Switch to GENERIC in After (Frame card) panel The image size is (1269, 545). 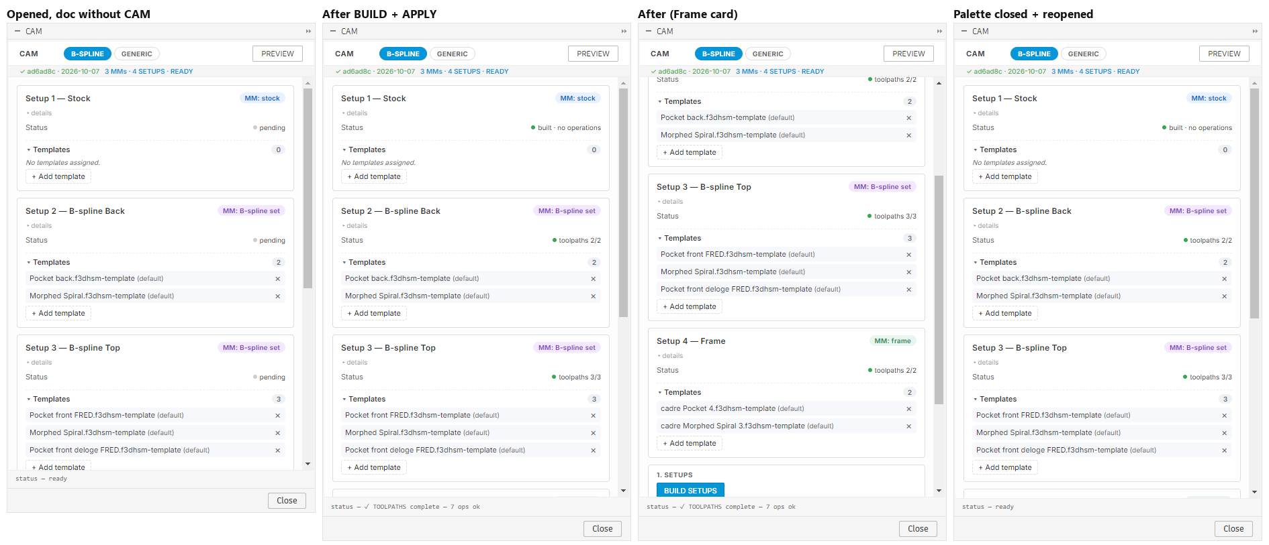768,54
